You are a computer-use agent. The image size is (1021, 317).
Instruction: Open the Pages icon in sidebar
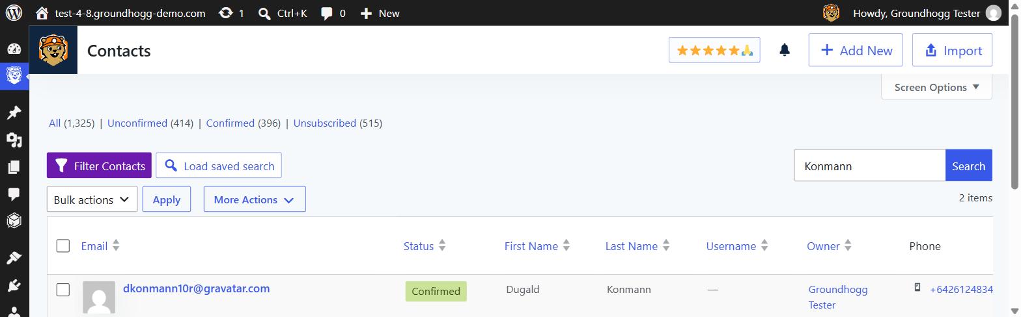pos(14,168)
